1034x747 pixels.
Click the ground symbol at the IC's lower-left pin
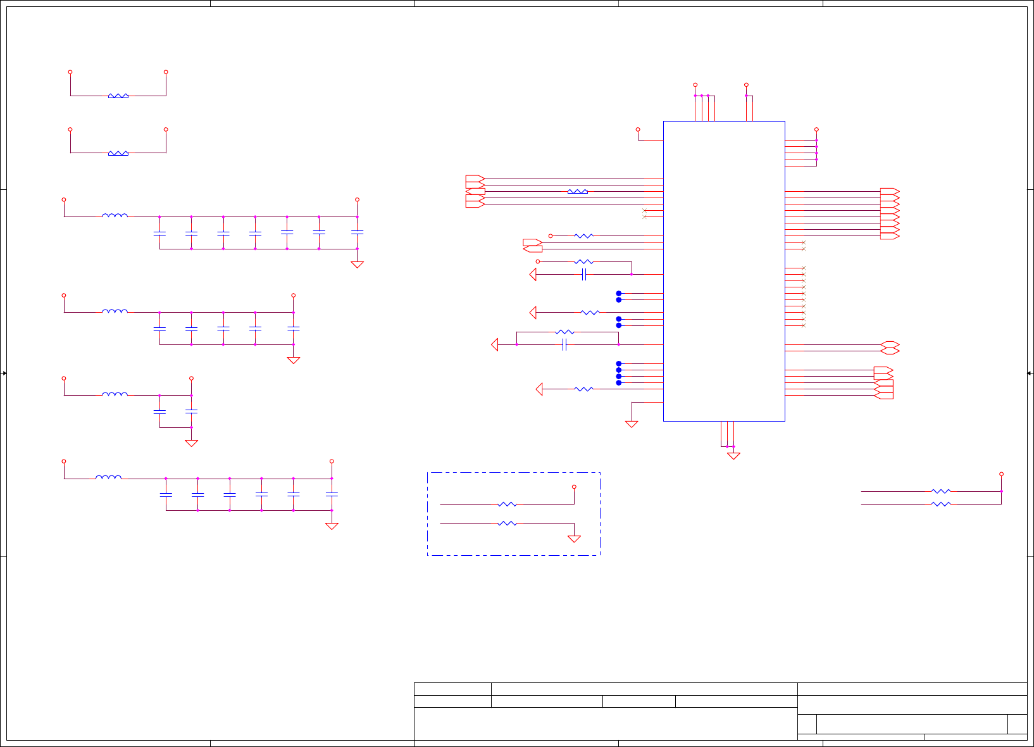tap(632, 424)
